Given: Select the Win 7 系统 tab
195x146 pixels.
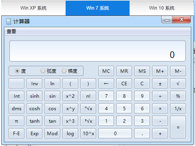Looking at the screenshot, I should (98, 8).
